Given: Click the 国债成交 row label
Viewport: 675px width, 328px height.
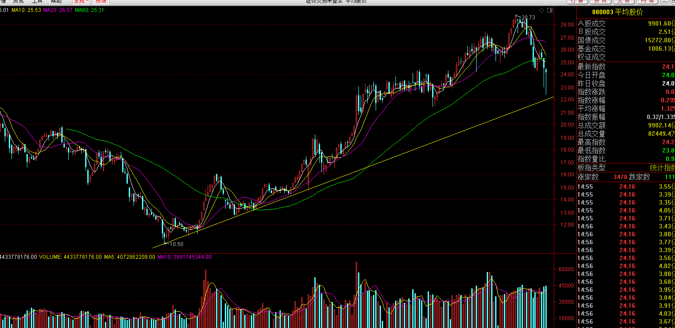Looking at the screenshot, I should point(592,41).
